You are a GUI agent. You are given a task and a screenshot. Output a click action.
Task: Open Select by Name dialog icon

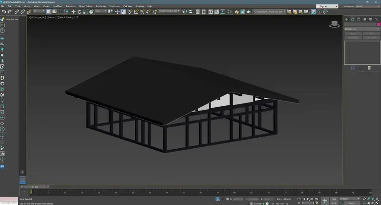54,11
